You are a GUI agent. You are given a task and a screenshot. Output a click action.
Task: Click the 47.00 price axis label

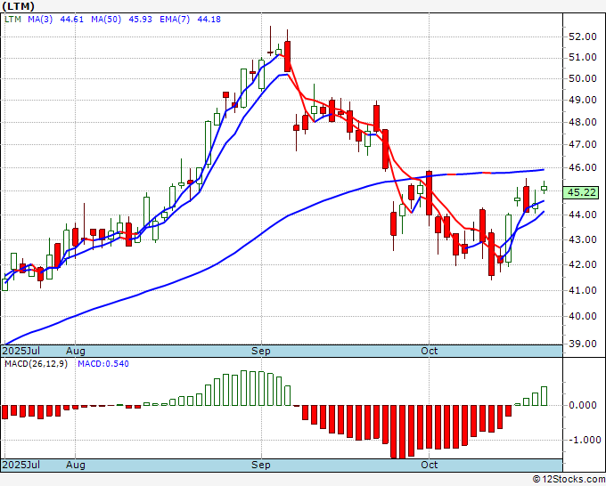(583, 144)
